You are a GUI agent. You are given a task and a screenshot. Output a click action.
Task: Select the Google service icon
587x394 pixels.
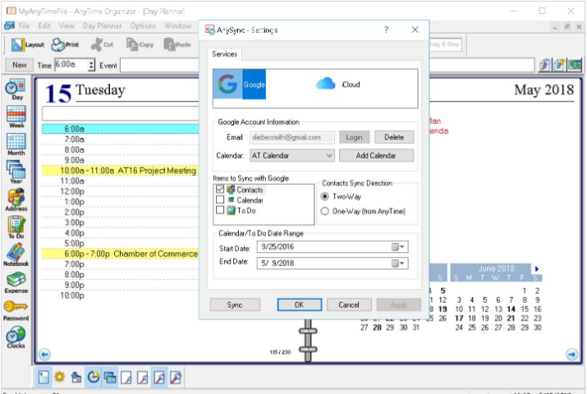240,85
